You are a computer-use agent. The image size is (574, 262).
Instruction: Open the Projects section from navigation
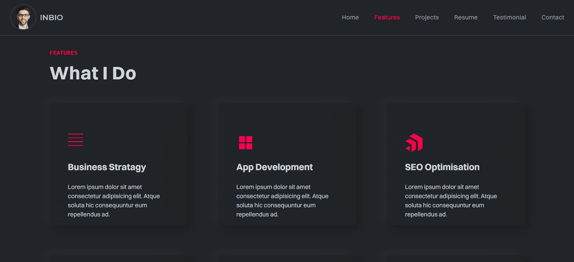(x=427, y=18)
